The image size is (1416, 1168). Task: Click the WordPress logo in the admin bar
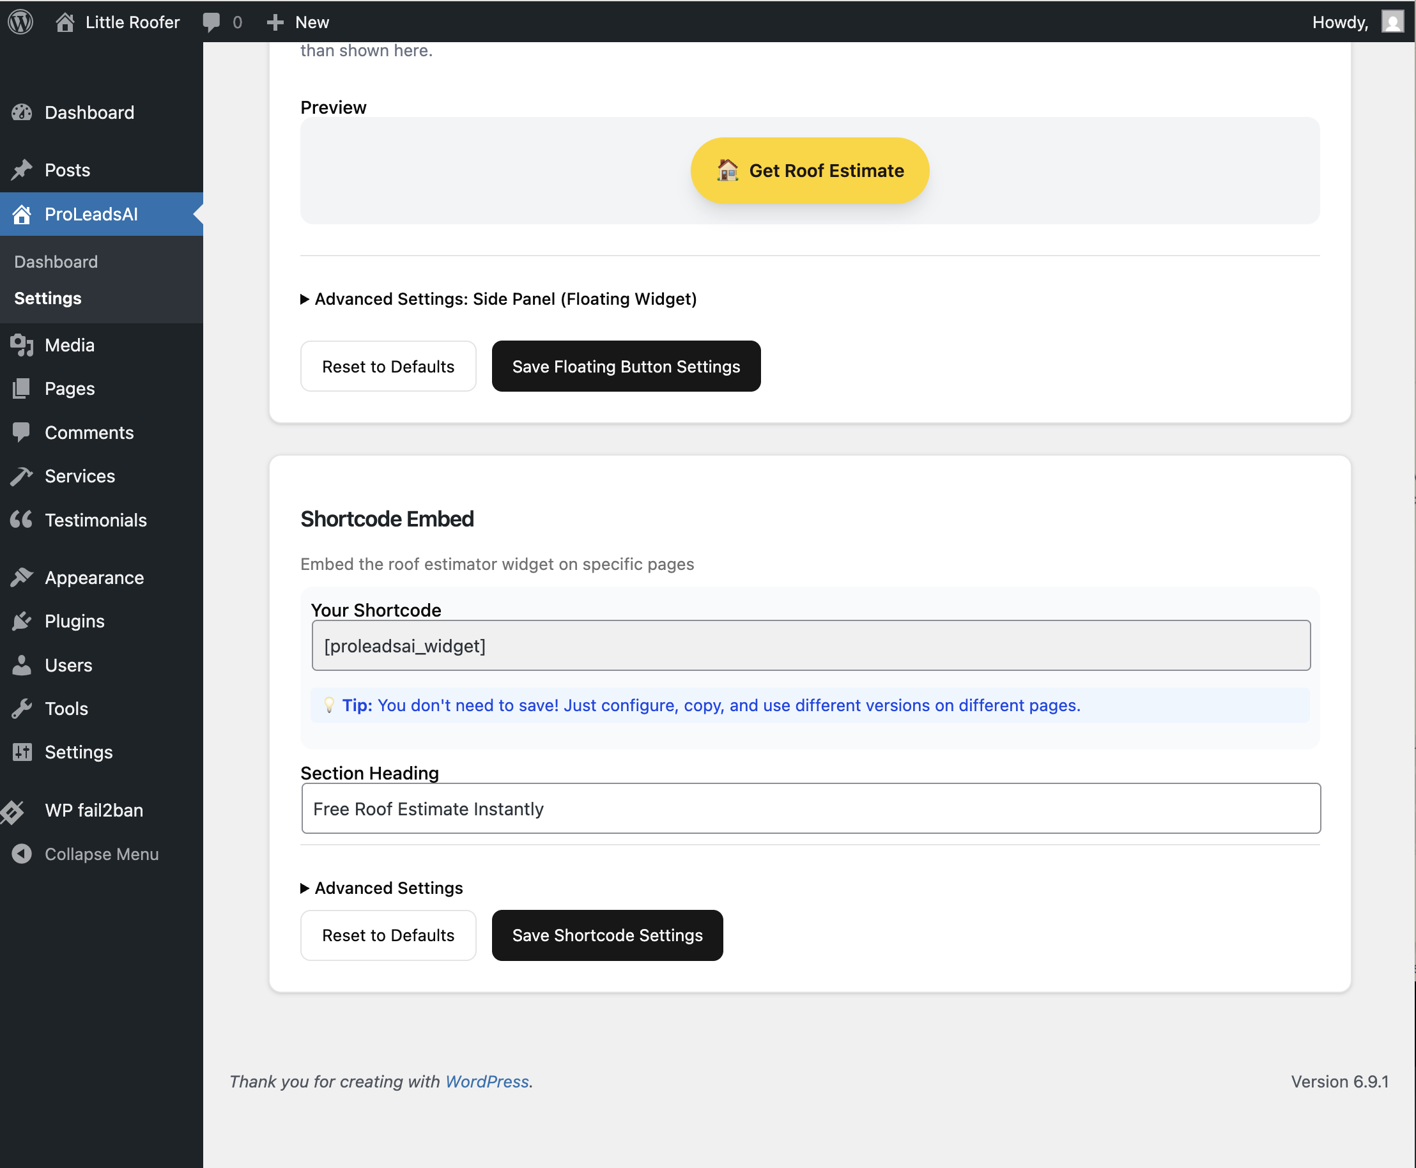pos(20,22)
